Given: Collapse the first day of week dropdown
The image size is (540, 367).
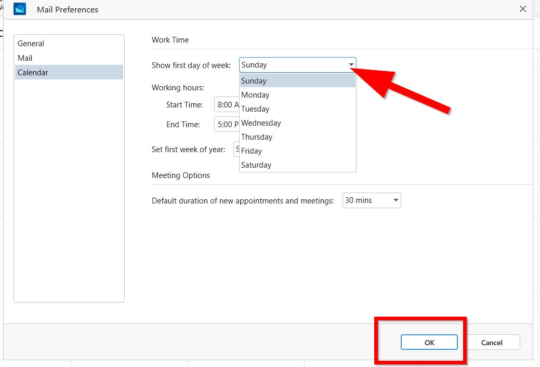Looking at the screenshot, I should coord(351,65).
